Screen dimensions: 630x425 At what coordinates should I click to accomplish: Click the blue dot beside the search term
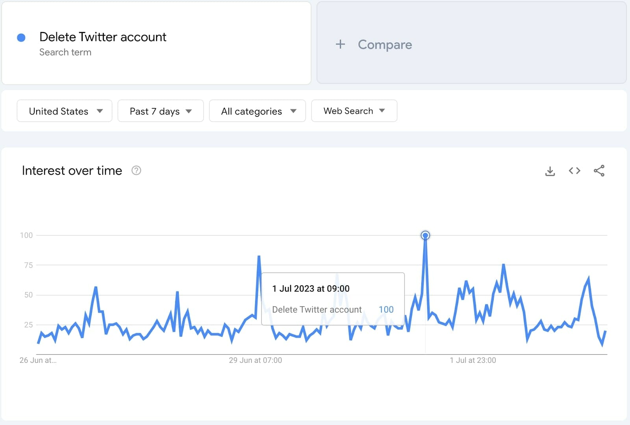[21, 38]
